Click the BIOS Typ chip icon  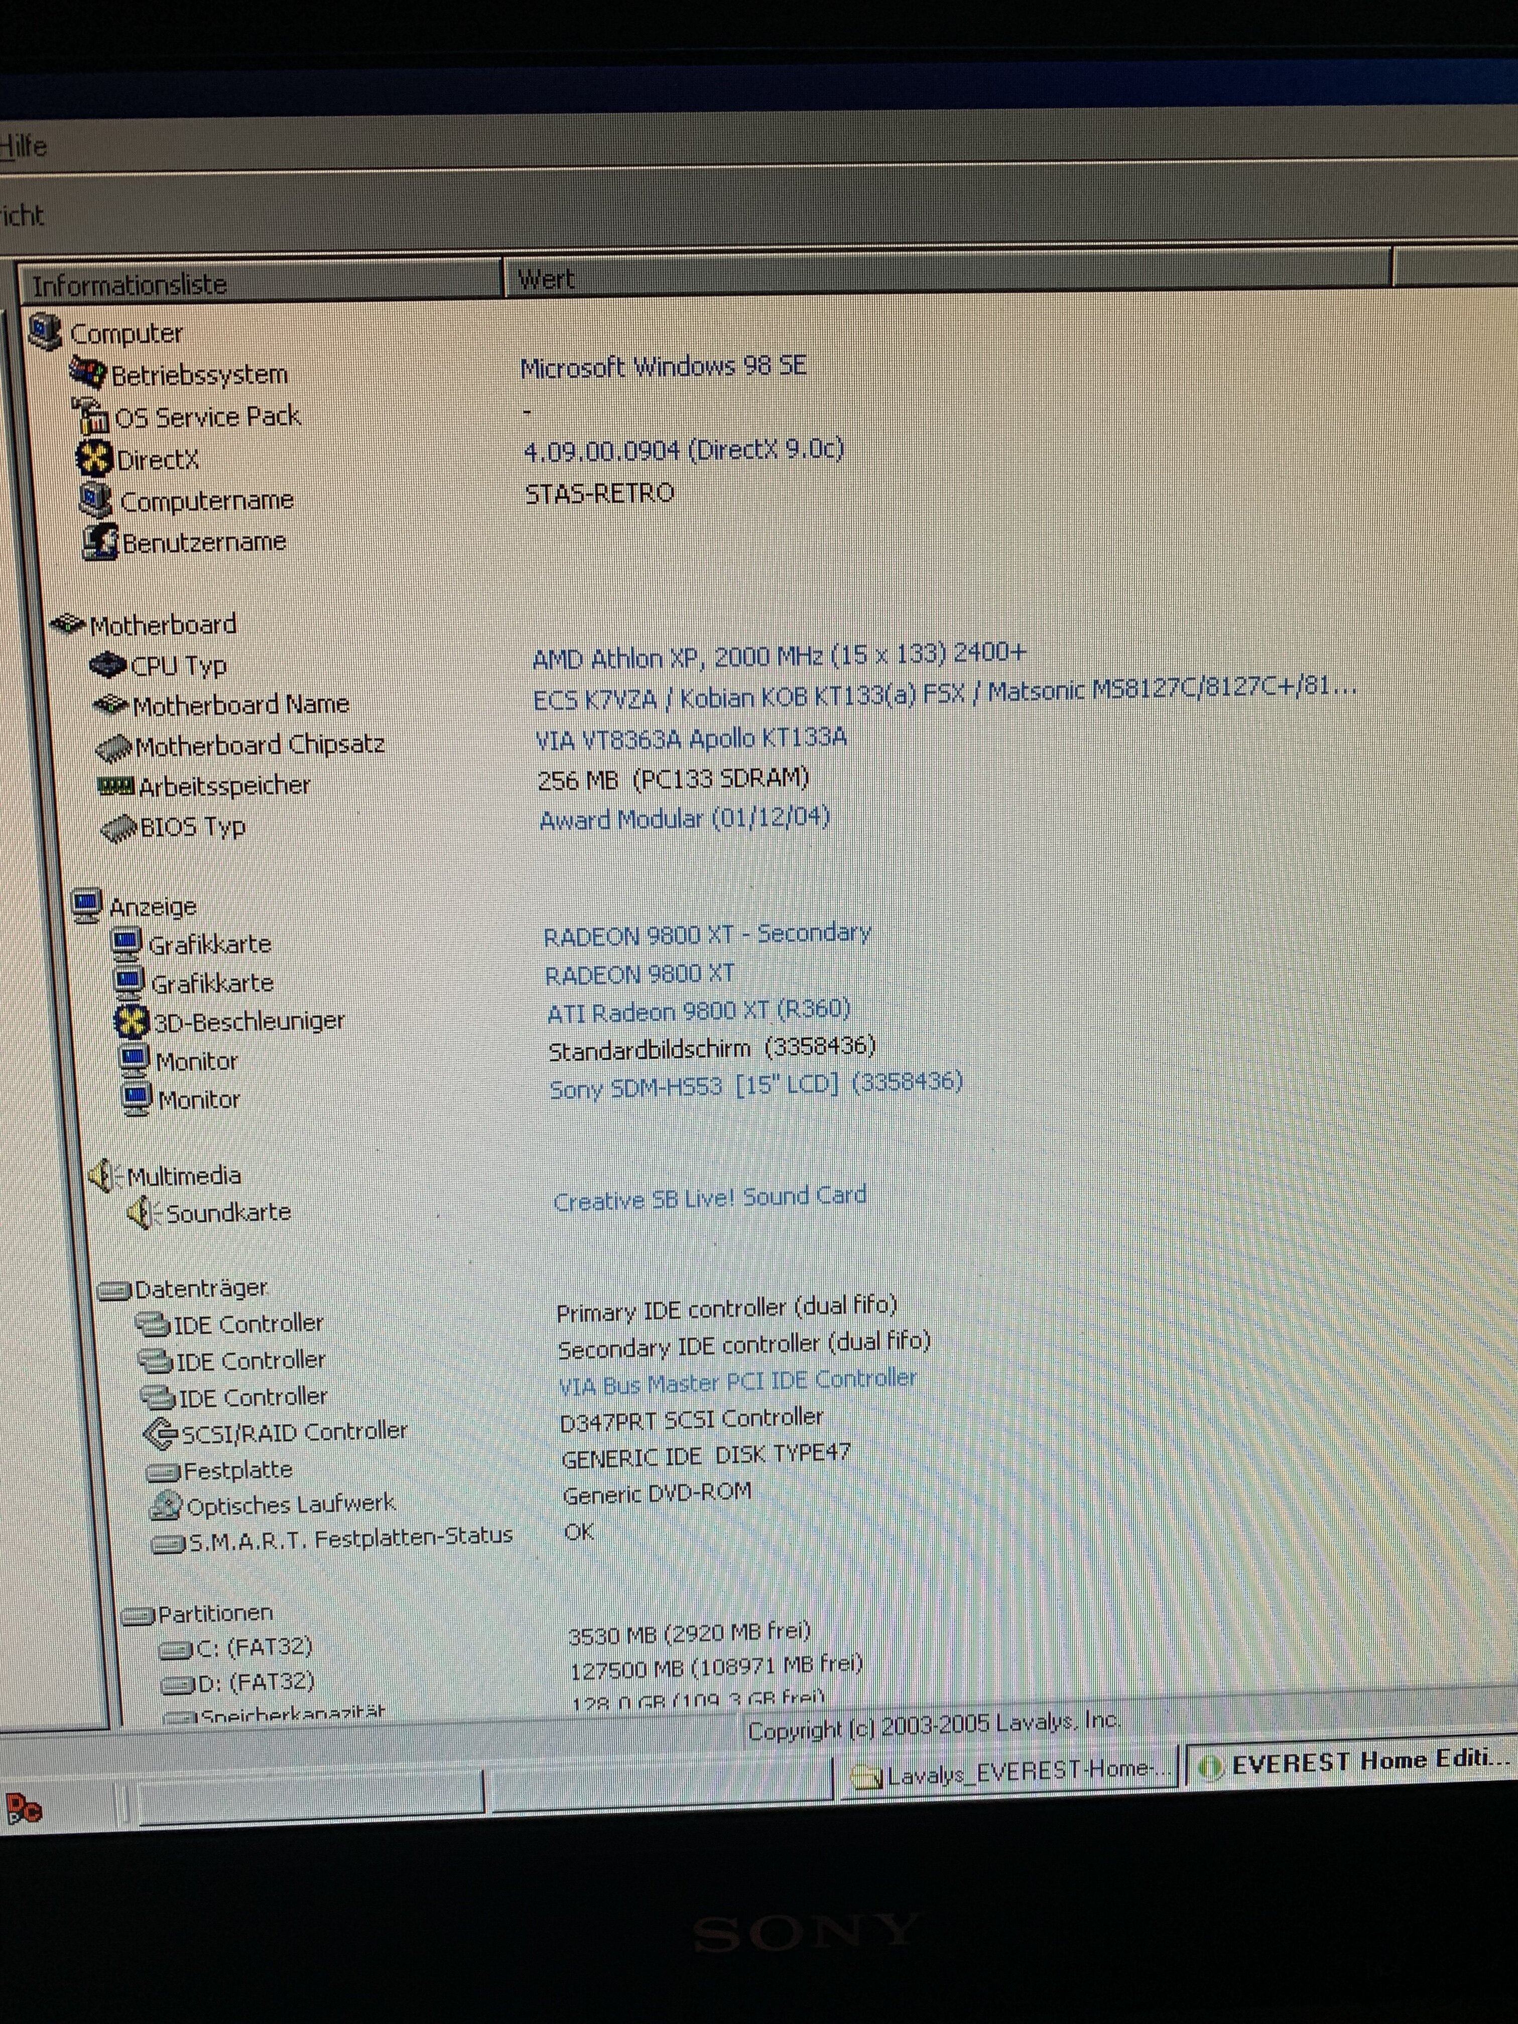point(119,828)
